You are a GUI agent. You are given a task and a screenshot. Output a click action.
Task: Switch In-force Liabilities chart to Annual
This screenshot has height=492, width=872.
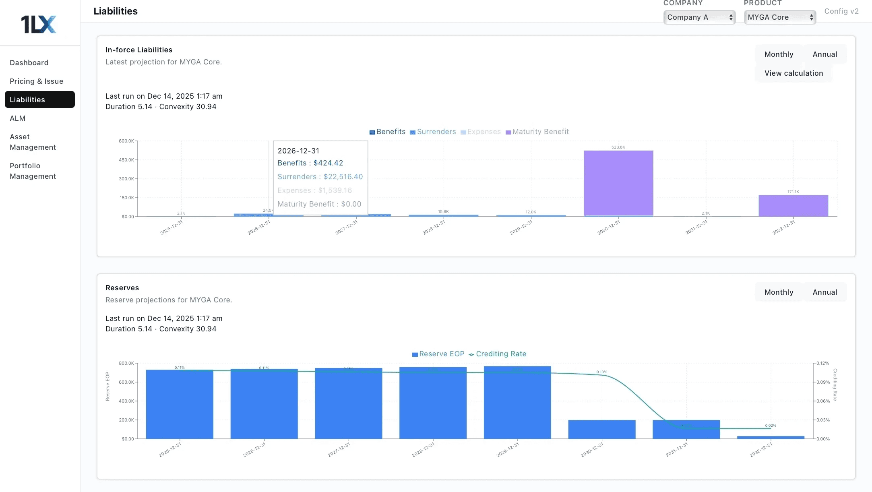(x=824, y=54)
